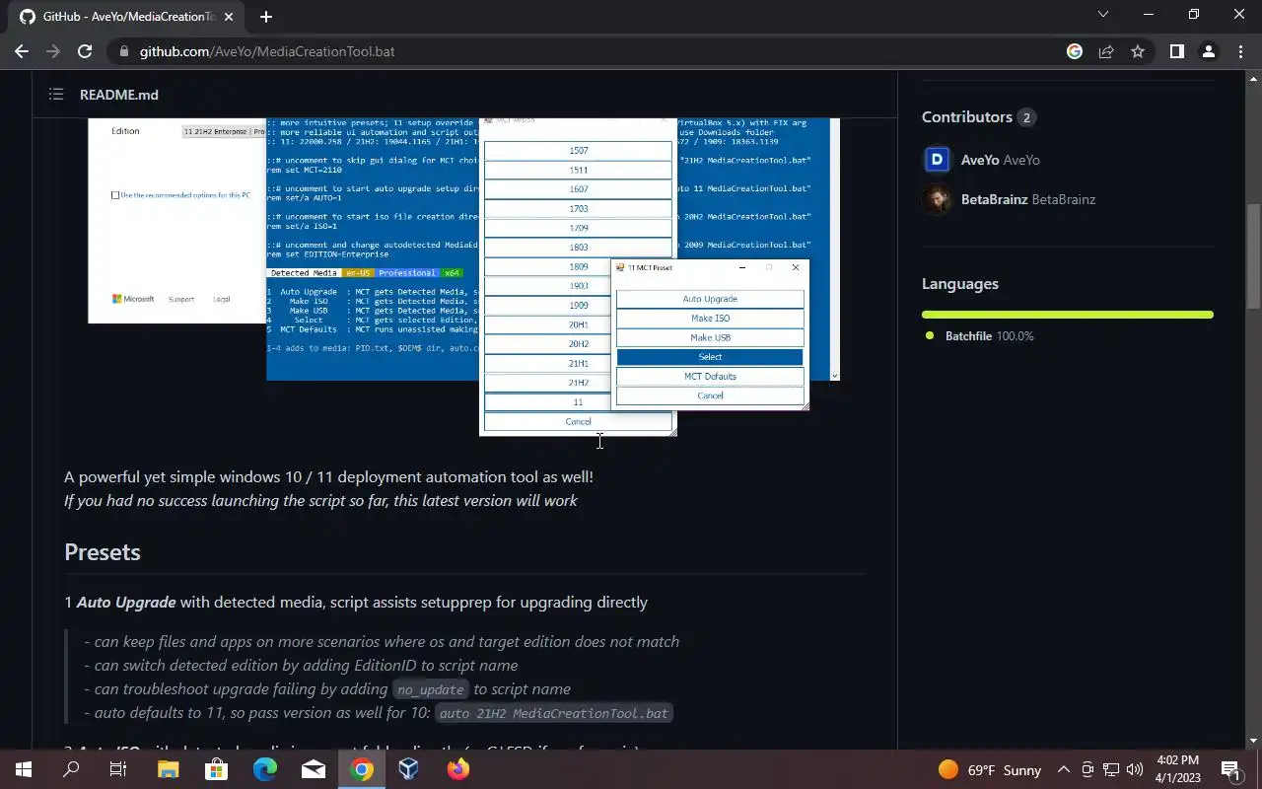Click highlighted Select preset option
This screenshot has width=1262, height=789.
click(x=710, y=357)
